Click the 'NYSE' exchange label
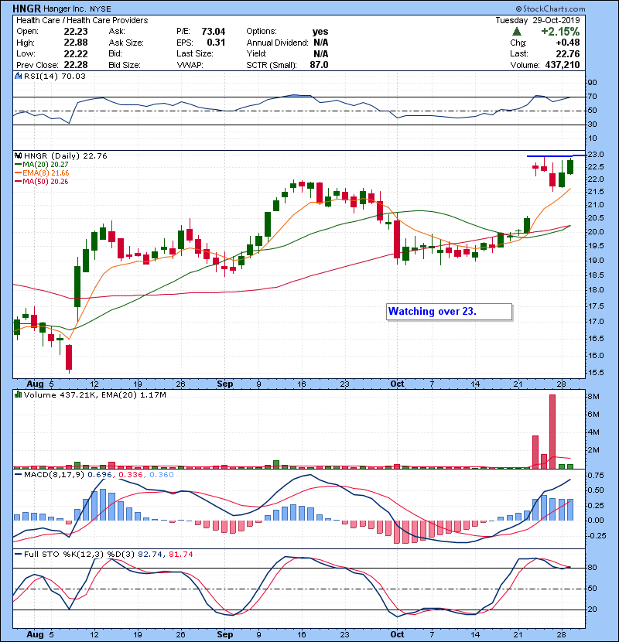Image resolution: width=619 pixels, height=642 pixels. [x=100, y=9]
